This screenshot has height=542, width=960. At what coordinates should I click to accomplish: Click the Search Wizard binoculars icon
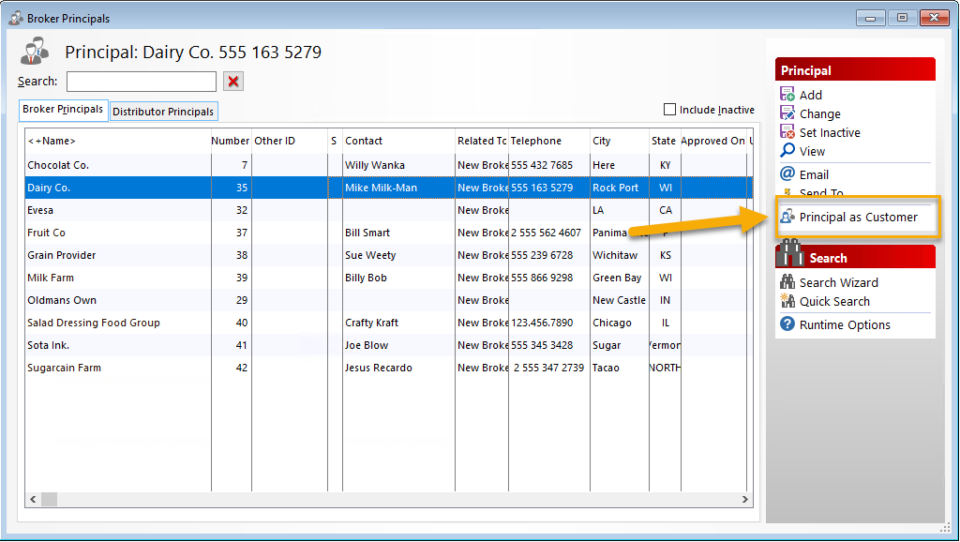(787, 281)
